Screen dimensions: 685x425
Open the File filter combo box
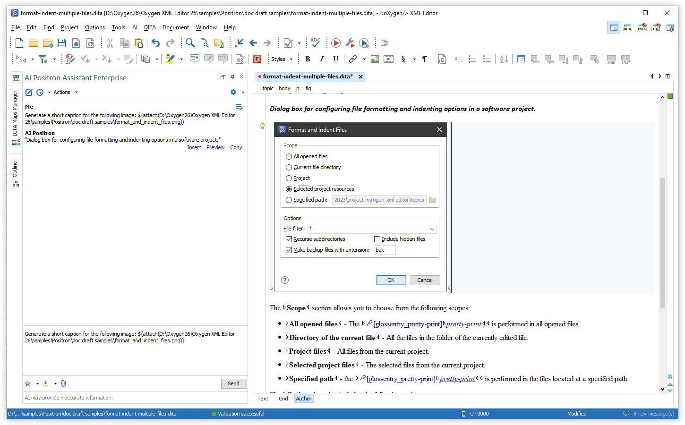pyautogui.click(x=372, y=229)
